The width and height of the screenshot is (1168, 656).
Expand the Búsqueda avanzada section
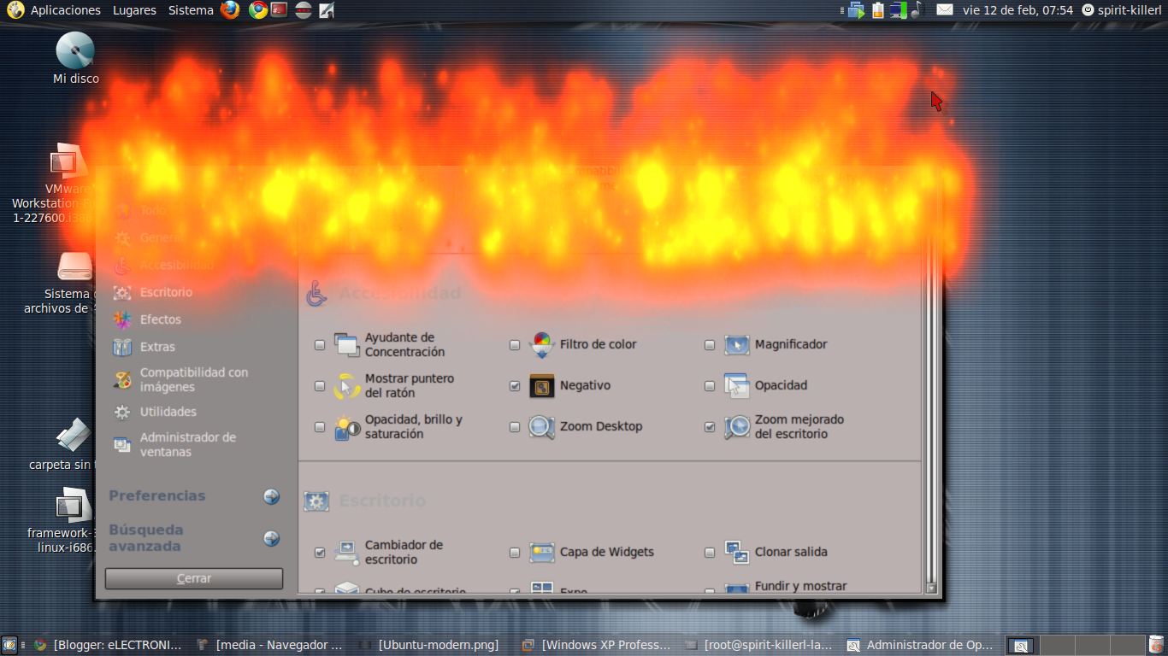coord(271,538)
